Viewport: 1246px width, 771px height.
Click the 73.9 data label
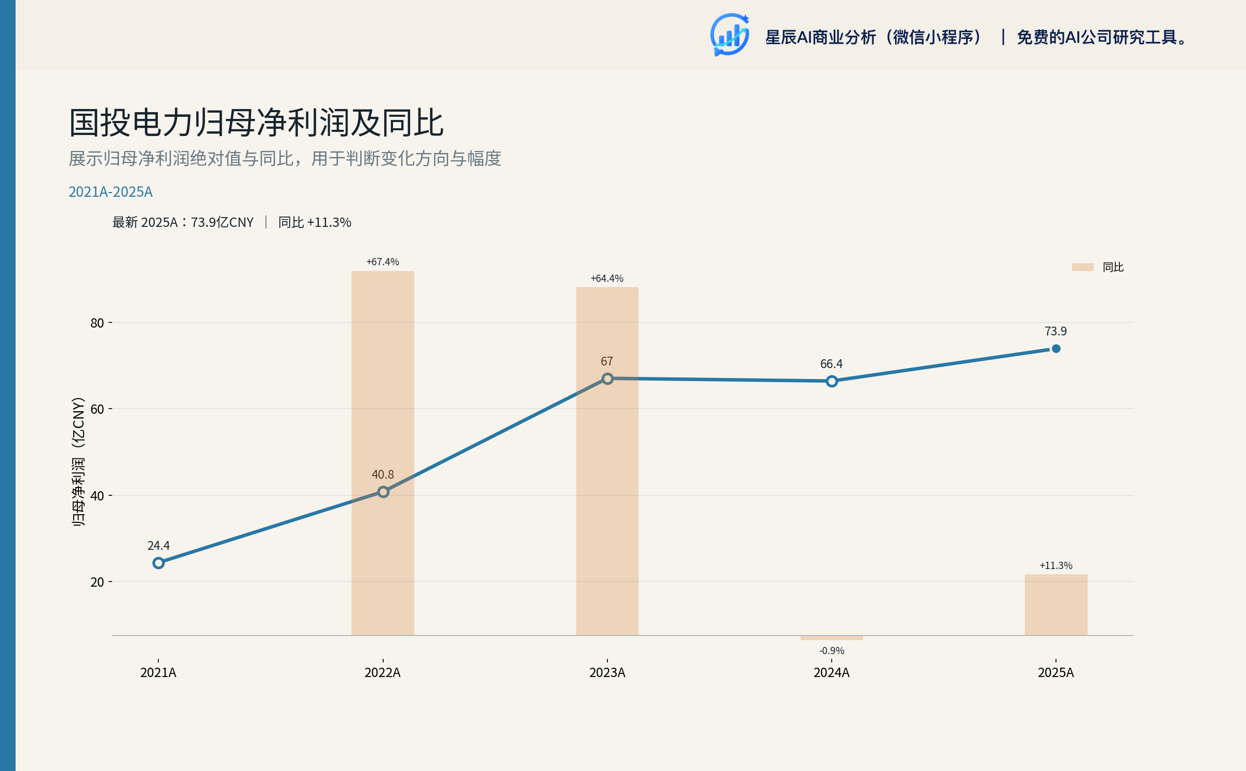tap(1055, 331)
